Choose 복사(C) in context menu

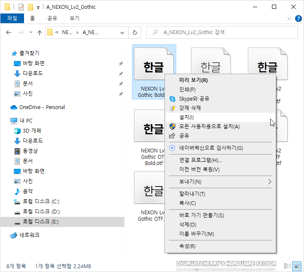[220, 203]
